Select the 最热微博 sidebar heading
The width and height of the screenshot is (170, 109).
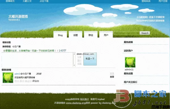coord(128,42)
